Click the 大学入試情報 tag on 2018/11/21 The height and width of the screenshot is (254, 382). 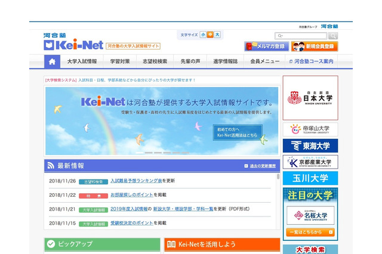[93, 210]
